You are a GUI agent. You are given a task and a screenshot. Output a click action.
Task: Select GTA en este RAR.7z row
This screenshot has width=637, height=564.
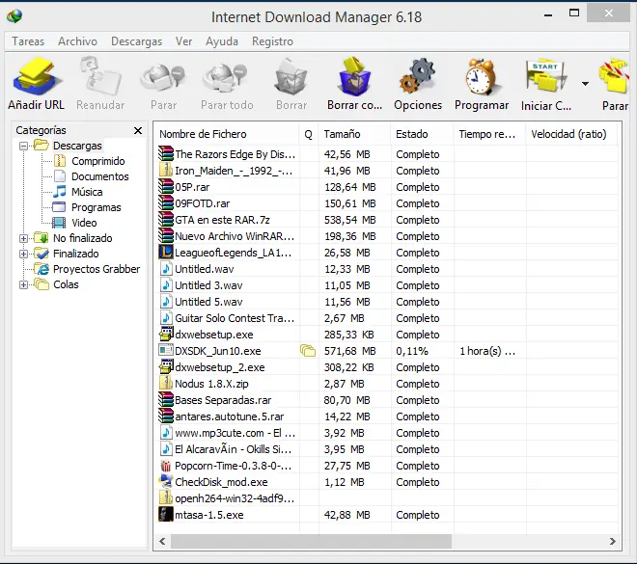(388, 220)
